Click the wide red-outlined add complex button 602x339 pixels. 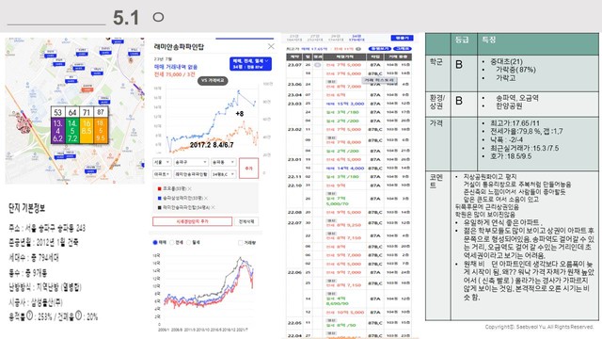point(192,221)
